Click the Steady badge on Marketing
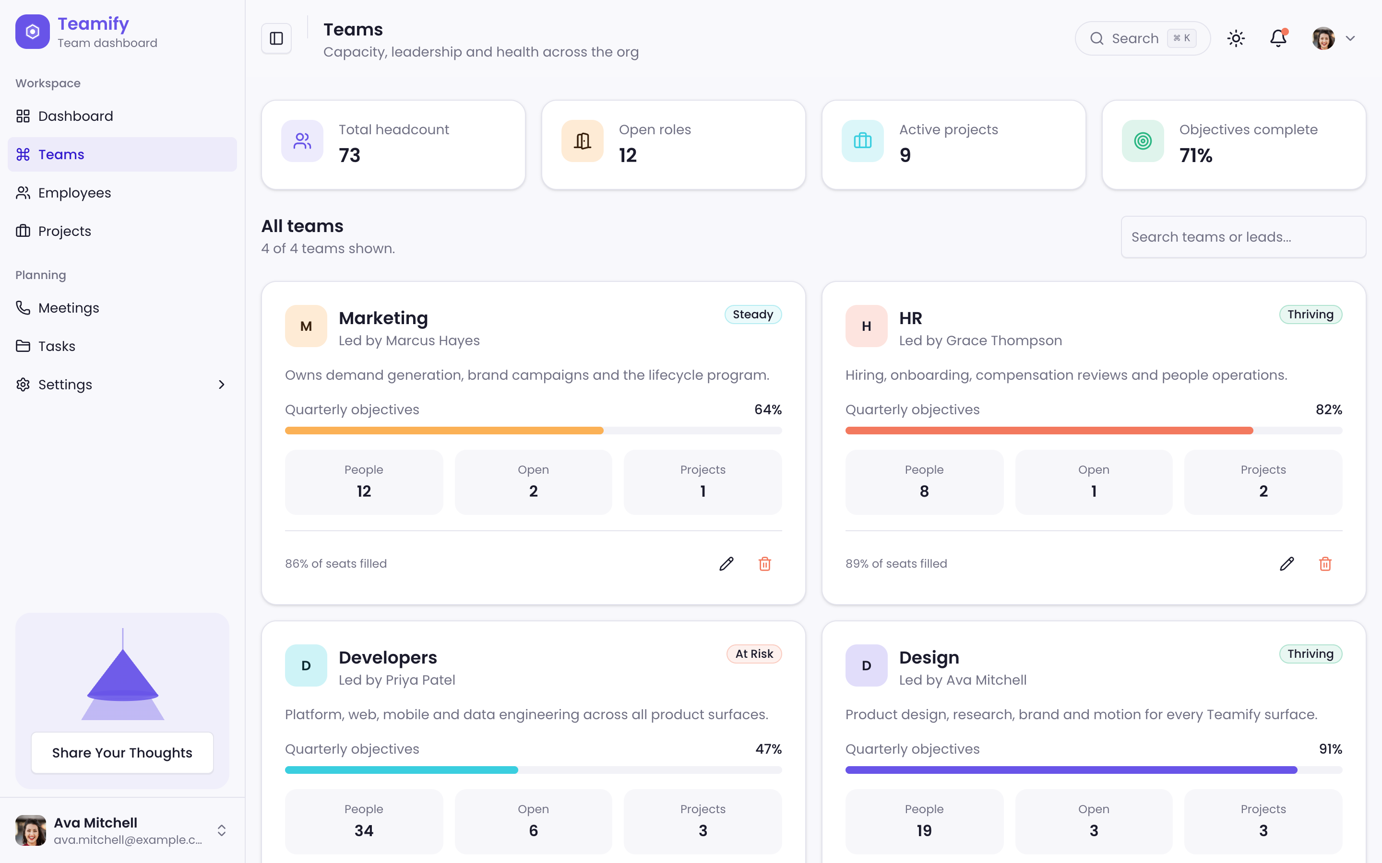Image resolution: width=1382 pixels, height=863 pixels. [x=753, y=315]
